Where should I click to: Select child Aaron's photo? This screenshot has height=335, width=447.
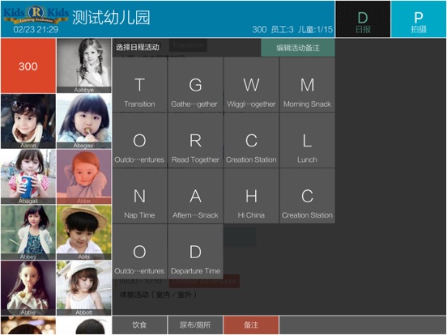28,121
